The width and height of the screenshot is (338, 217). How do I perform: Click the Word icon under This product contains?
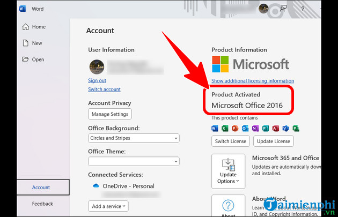[x=215, y=129]
